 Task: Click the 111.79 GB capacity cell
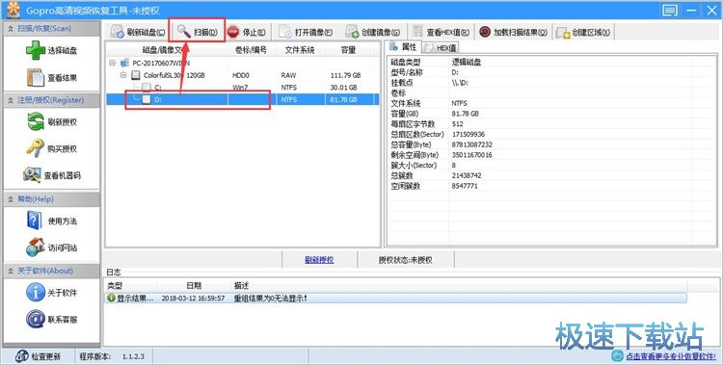pos(346,75)
